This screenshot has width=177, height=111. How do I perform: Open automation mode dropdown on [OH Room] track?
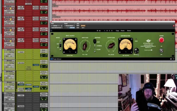pyautogui.click(x=11, y=78)
